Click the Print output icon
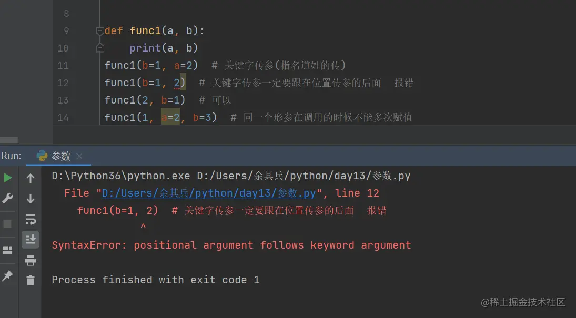576x318 pixels. 31,260
